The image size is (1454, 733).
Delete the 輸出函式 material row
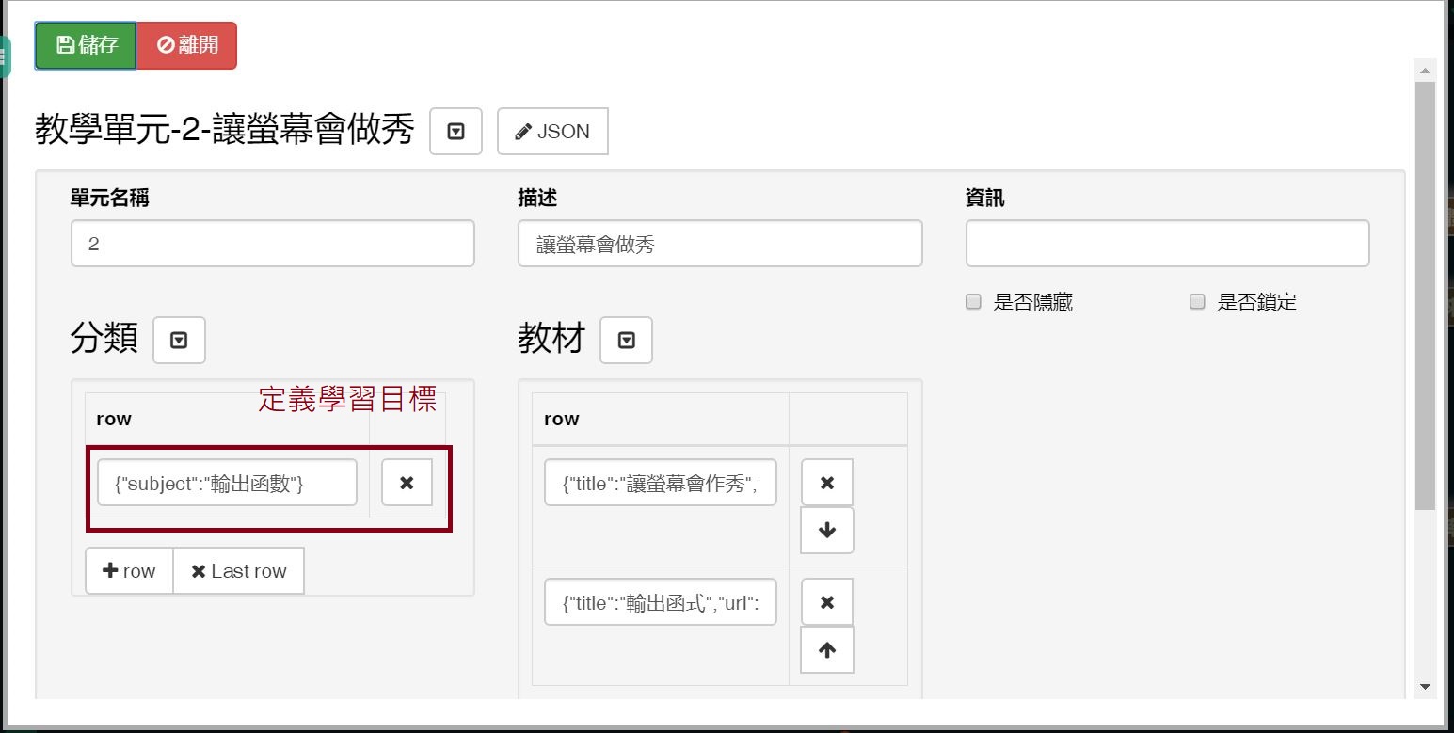point(827,602)
